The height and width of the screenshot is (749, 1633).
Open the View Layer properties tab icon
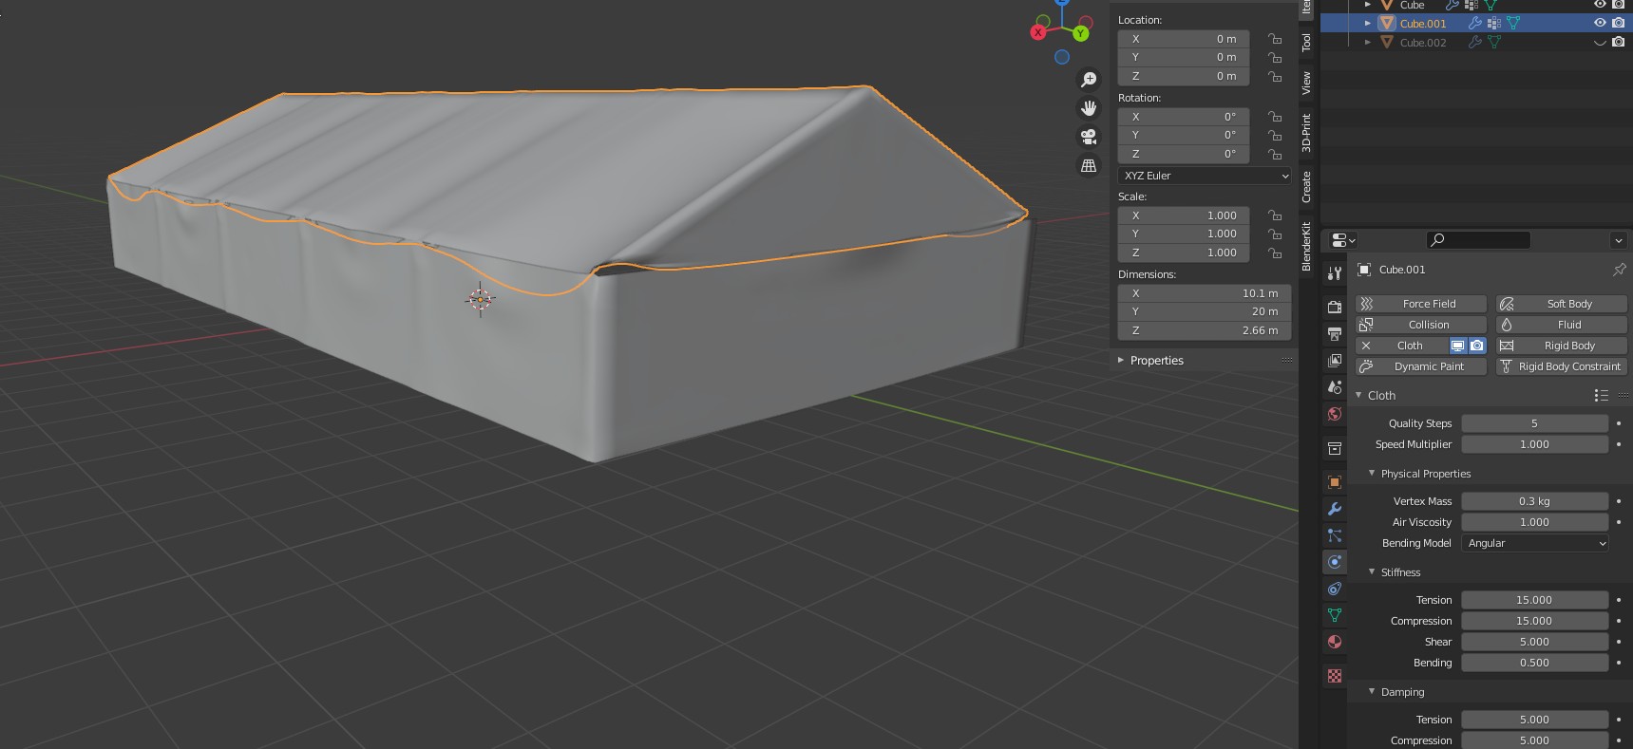click(x=1335, y=361)
